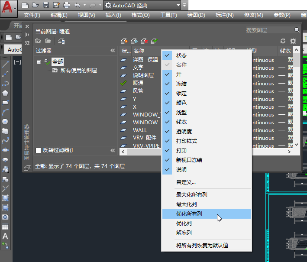
Task: Open layer manager Settings gear icon
Action: tap(293, 41)
